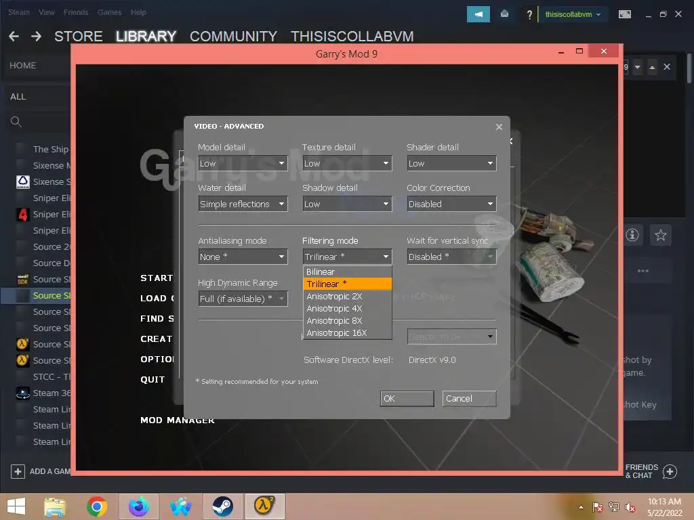Open the Antialiasing mode dropdown
The height and width of the screenshot is (520, 694).
[x=243, y=257]
